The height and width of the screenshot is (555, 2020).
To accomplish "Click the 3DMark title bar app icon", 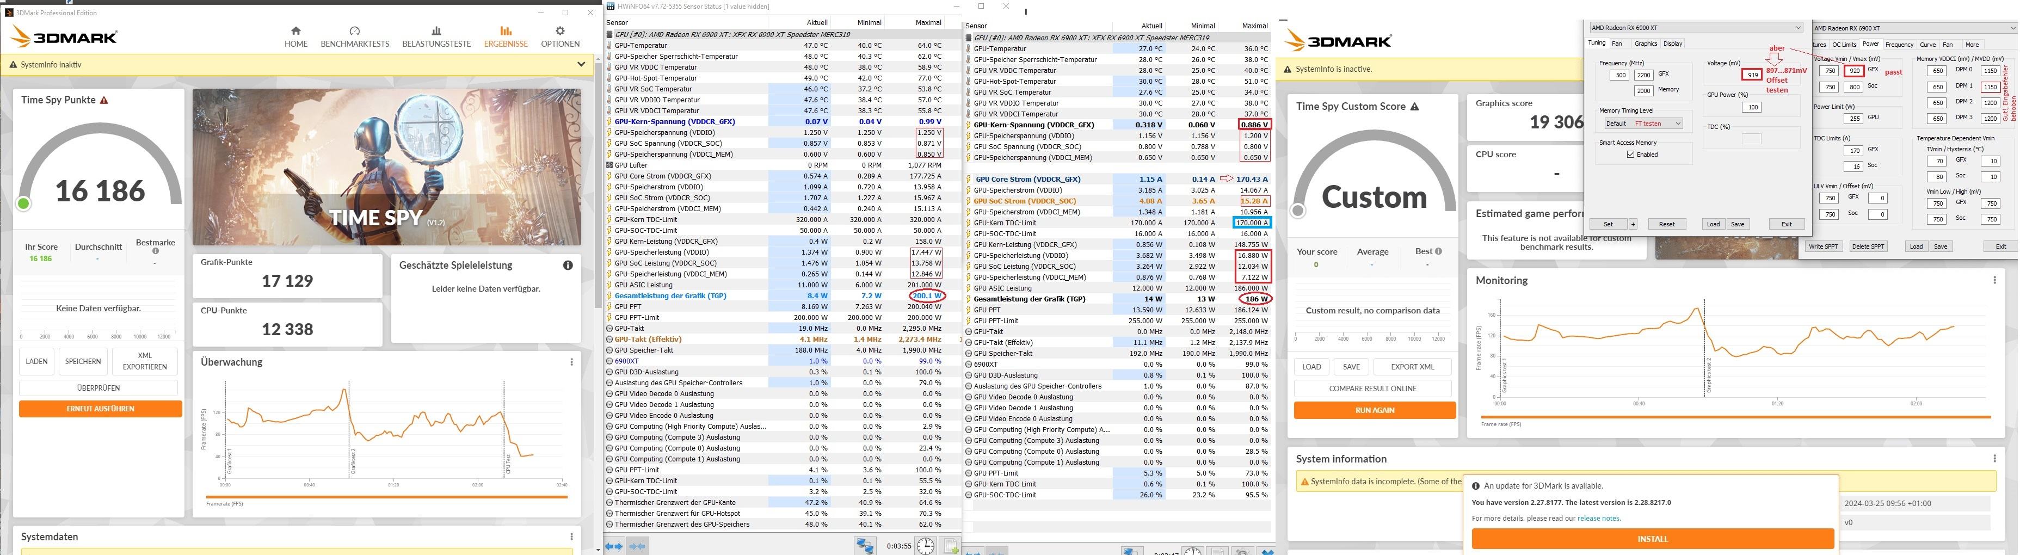I will click(x=9, y=13).
